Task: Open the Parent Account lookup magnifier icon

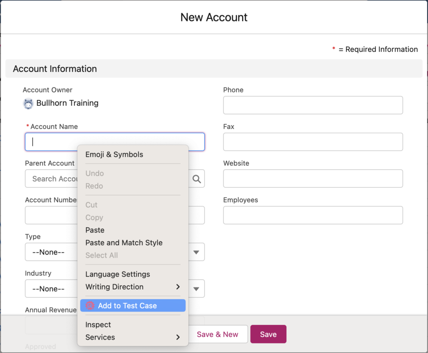Action: click(x=196, y=179)
